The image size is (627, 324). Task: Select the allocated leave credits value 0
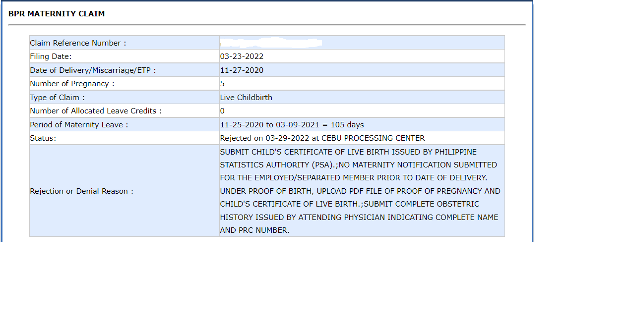point(222,110)
